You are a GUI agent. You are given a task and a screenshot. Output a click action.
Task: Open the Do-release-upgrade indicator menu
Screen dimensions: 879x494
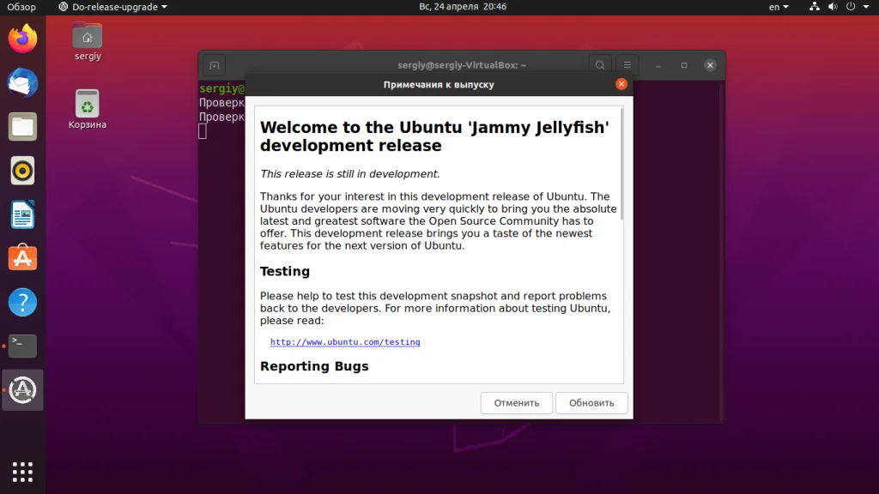(111, 6)
